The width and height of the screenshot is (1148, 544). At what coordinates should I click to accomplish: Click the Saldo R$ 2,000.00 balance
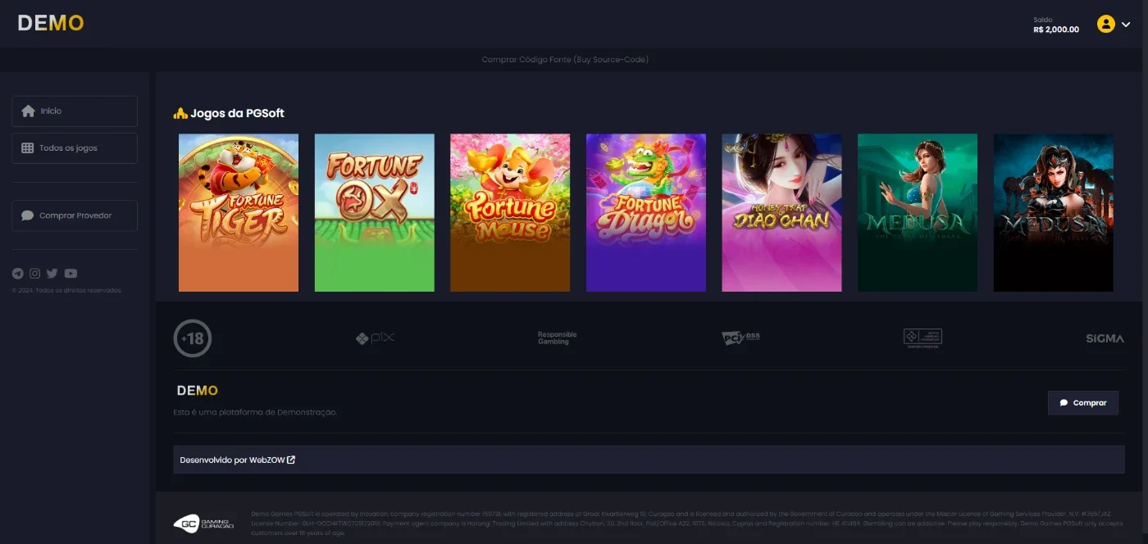click(1056, 25)
